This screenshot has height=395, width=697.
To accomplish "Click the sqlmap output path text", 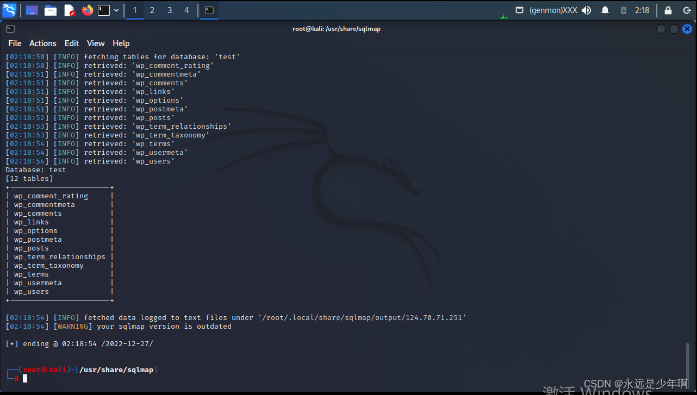I will click(x=362, y=318).
